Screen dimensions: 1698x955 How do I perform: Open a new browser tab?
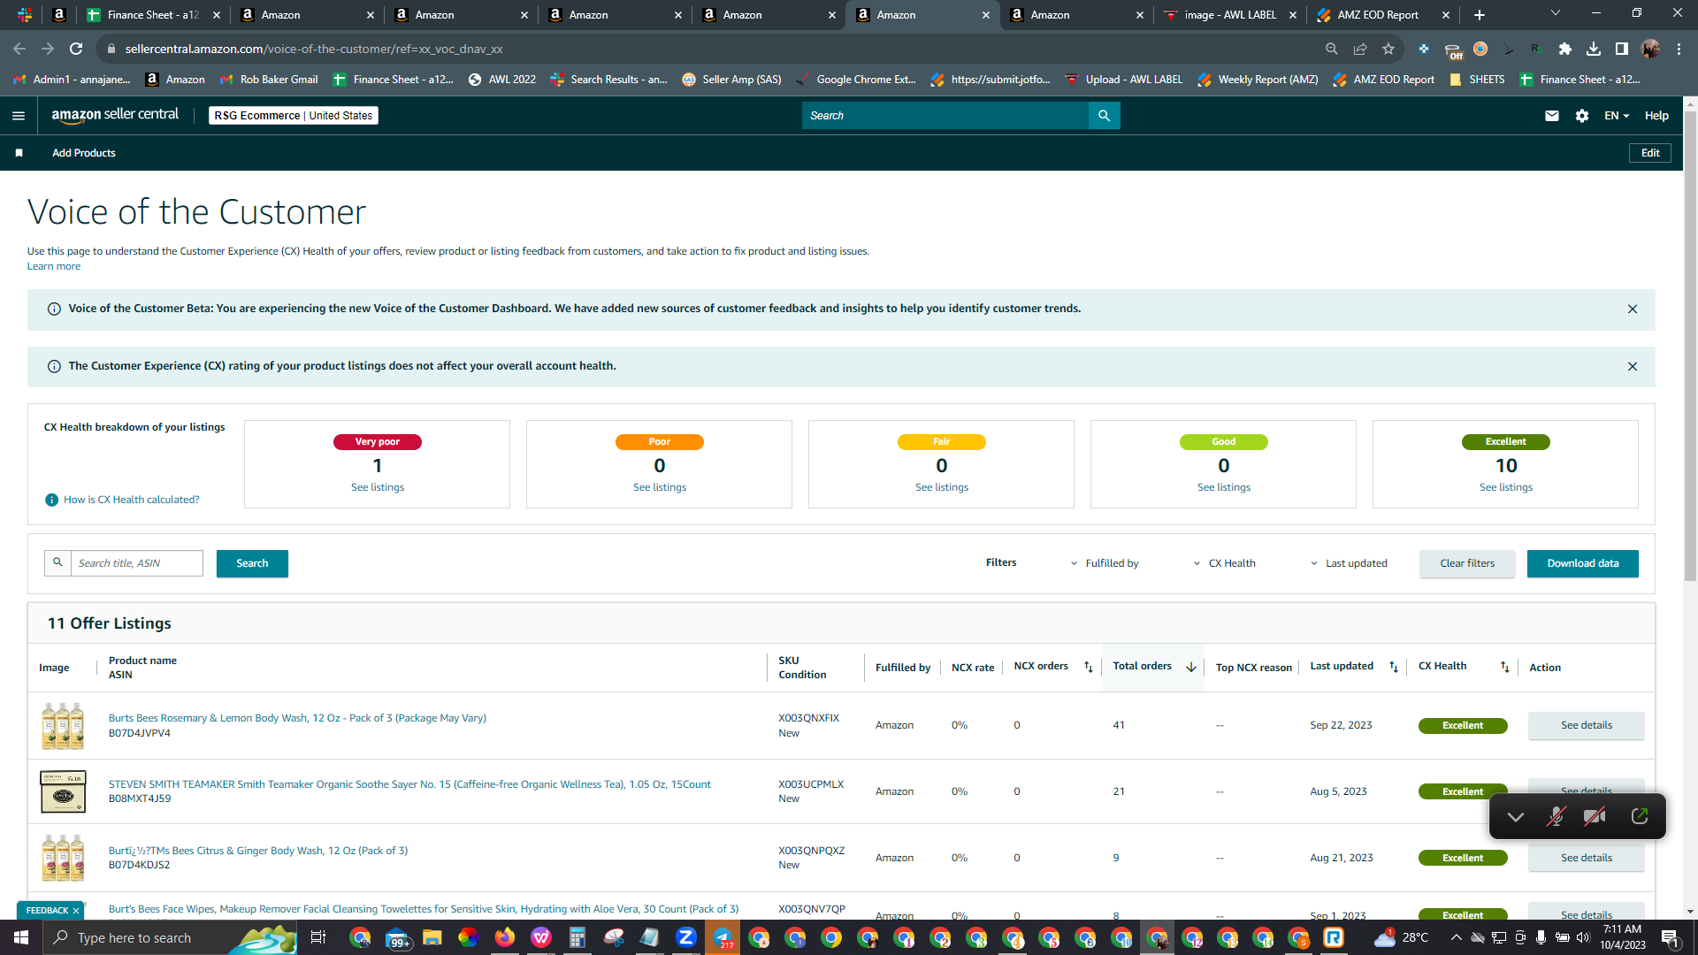1480,15
